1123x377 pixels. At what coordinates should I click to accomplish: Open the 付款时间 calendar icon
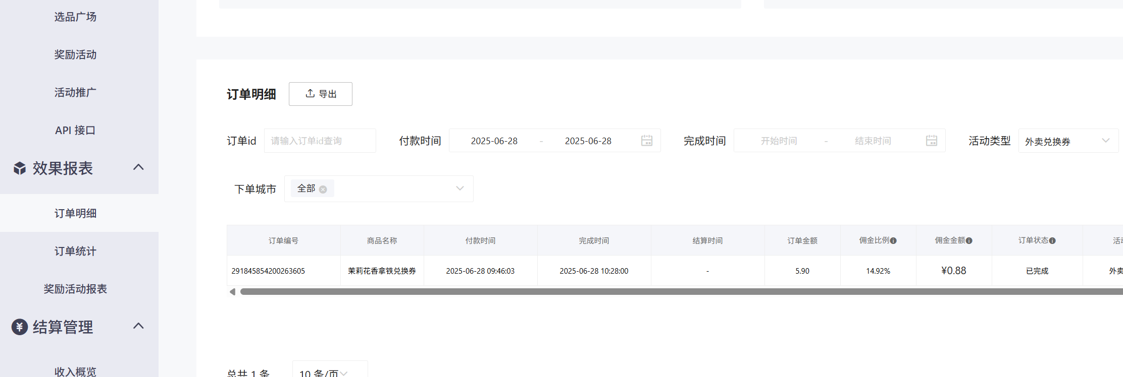click(x=647, y=141)
